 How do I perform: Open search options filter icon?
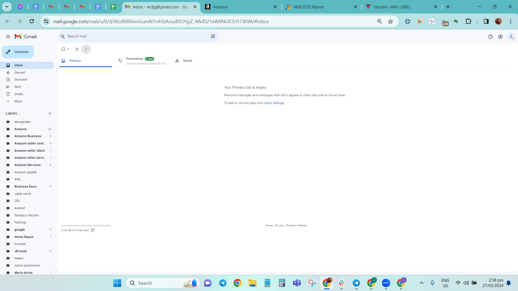(213, 36)
